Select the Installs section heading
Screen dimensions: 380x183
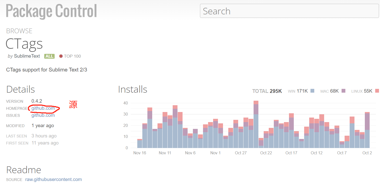coord(132,89)
